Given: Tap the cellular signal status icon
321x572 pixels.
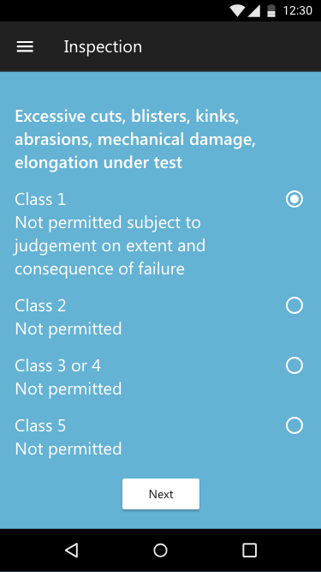Looking at the screenshot, I should (x=254, y=11).
